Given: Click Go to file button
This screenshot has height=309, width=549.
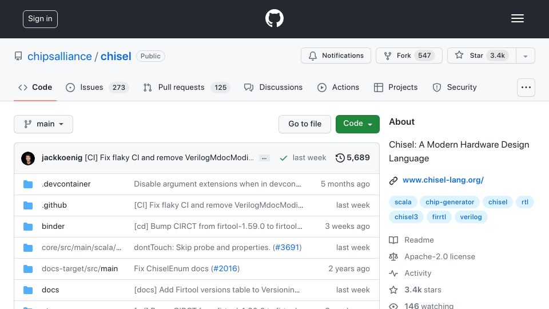Looking at the screenshot, I should 305,124.
